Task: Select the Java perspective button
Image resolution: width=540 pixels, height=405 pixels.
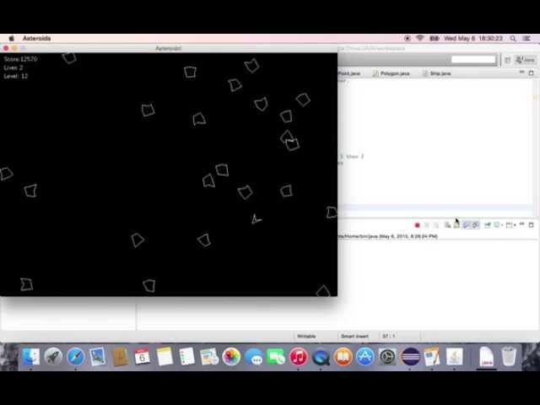Action: click(526, 60)
